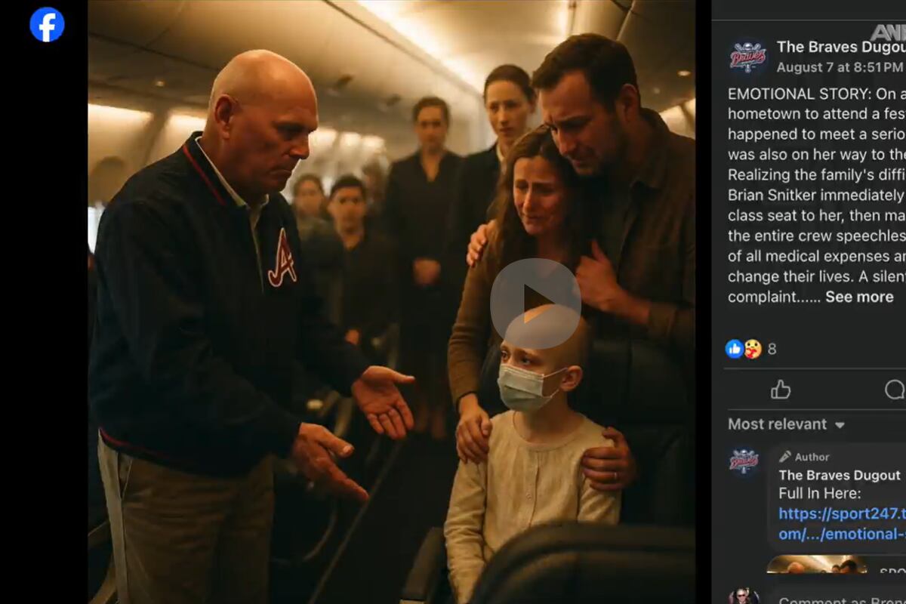Click the EMOTIONAL STORY post text
The width and height of the screenshot is (906, 604).
pos(817,195)
